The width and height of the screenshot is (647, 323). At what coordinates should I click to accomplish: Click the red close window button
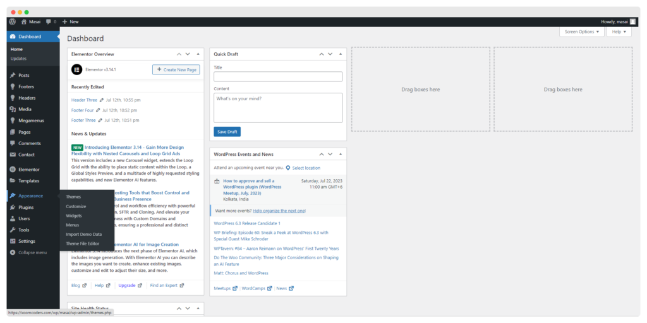coord(13,13)
